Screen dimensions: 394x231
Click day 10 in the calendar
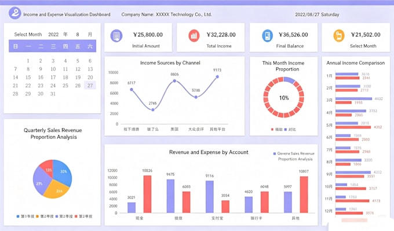tap(53, 69)
